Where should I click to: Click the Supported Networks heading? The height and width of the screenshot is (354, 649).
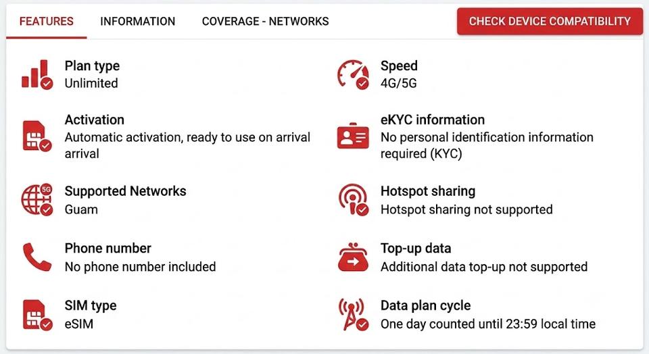[126, 191]
